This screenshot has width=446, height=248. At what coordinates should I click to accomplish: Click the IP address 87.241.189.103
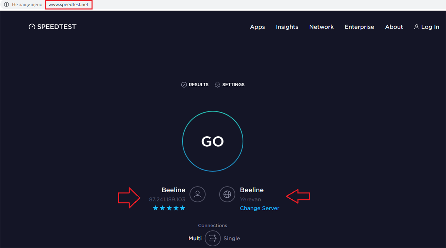167,199
